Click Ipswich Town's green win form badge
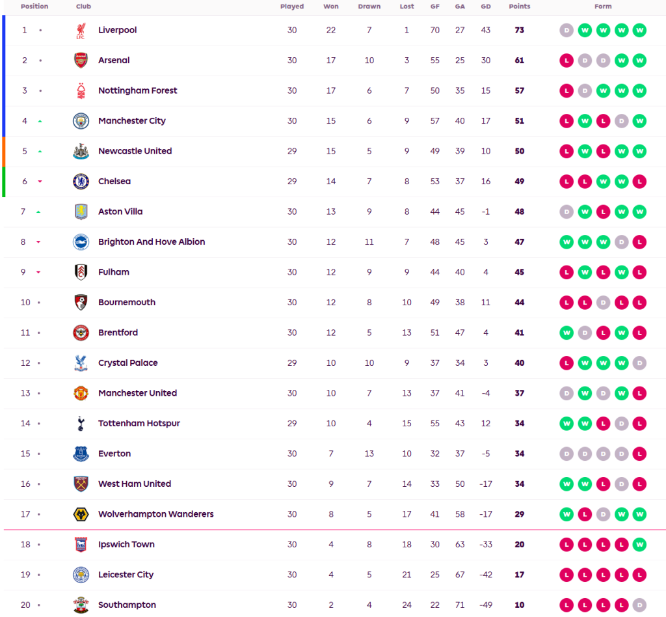Viewport: 666px width, 617px height. click(639, 545)
